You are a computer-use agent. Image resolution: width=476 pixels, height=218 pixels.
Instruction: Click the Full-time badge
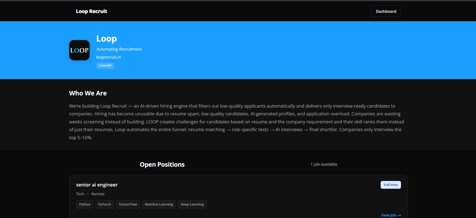[391, 185]
